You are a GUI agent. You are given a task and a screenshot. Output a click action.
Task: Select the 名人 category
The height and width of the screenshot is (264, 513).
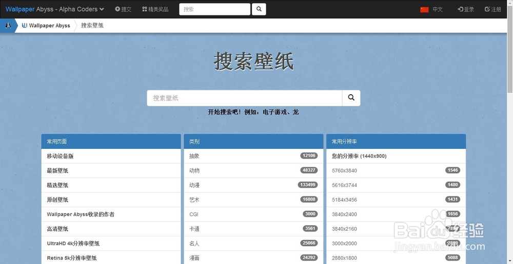[x=253, y=243]
